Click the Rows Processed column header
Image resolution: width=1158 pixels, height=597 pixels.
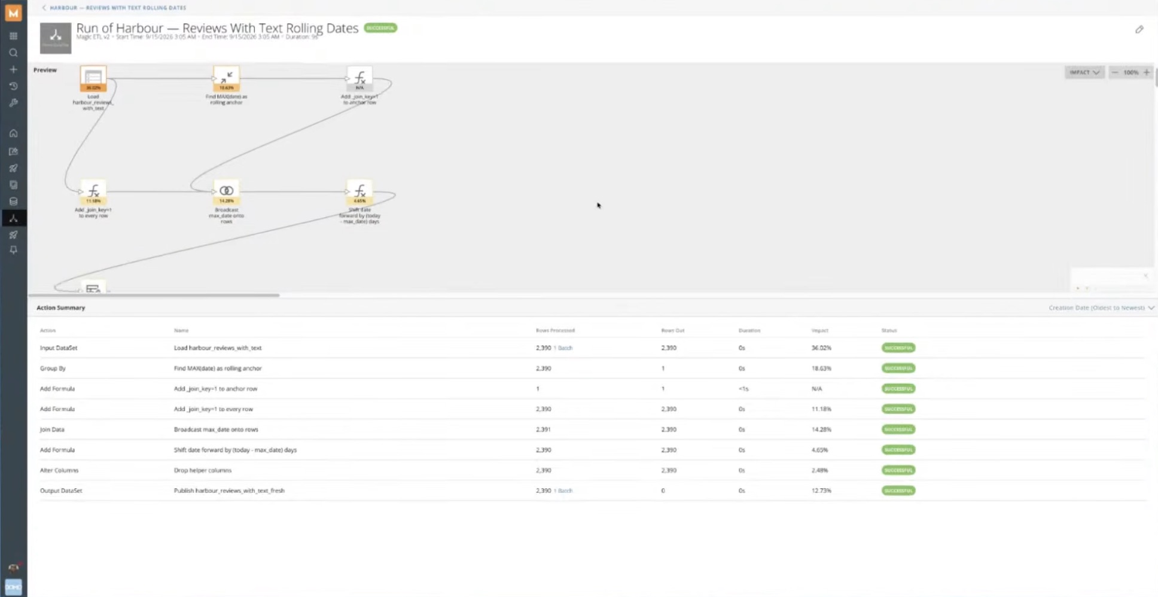[x=555, y=330]
